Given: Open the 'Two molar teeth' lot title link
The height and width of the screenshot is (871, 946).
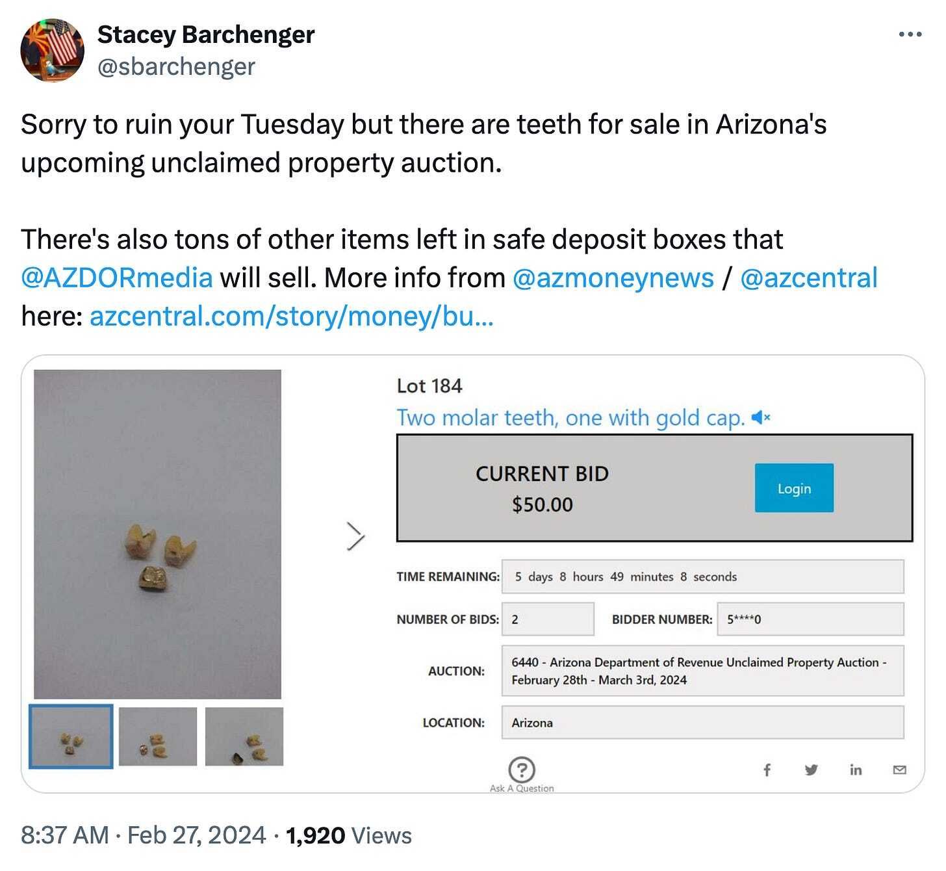Looking at the screenshot, I should pos(570,417).
